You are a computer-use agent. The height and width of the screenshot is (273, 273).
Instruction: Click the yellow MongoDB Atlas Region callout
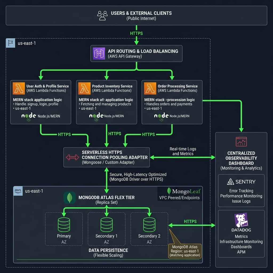pyautogui.click(x=185, y=251)
